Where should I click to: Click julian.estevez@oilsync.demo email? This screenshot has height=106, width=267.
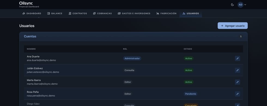point(43,72)
